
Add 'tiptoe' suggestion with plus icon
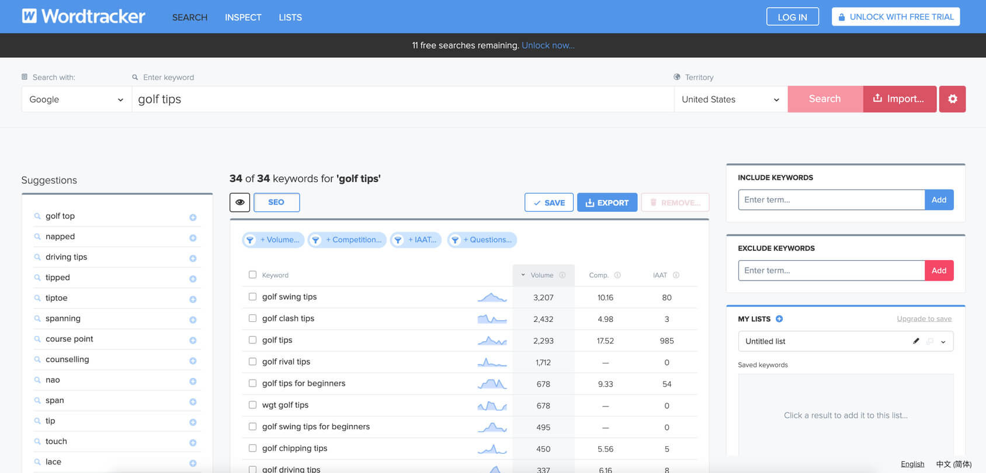click(193, 299)
